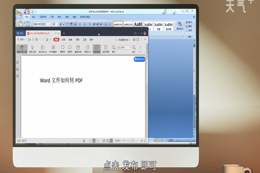260x173 pixels.
Task: Open the Convert tab in WPS
Action: [x=71, y=39]
